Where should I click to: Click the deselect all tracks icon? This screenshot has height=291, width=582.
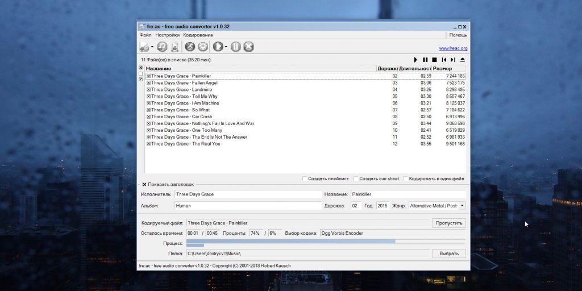pyautogui.click(x=141, y=74)
